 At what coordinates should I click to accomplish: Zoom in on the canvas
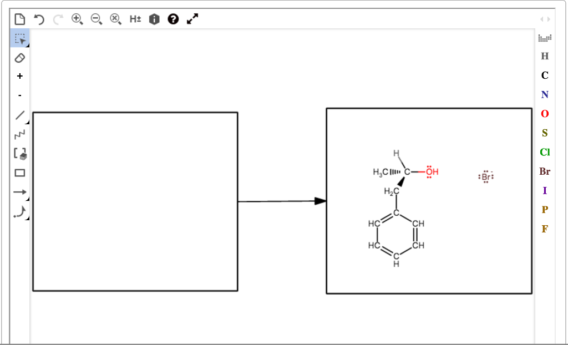click(77, 19)
